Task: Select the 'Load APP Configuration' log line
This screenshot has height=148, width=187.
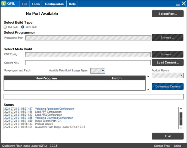Action: point(33,112)
